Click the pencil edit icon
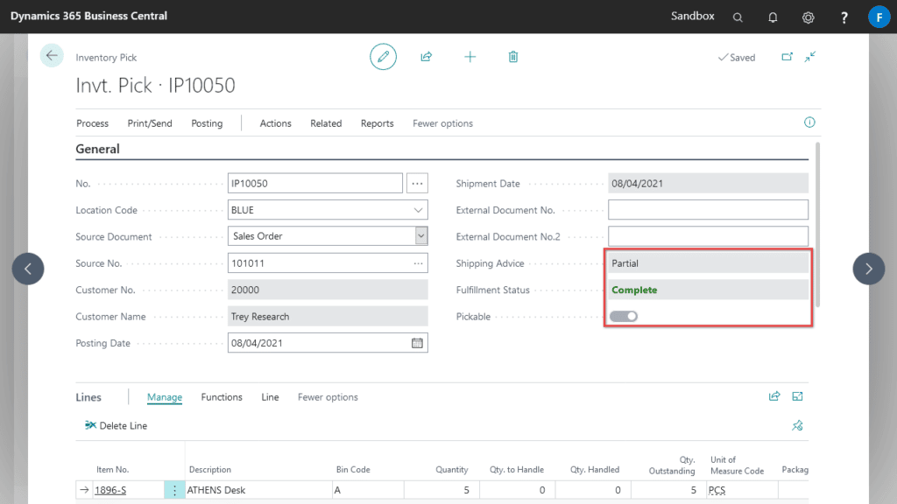Image resolution: width=897 pixels, height=504 pixels. pyautogui.click(x=383, y=57)
